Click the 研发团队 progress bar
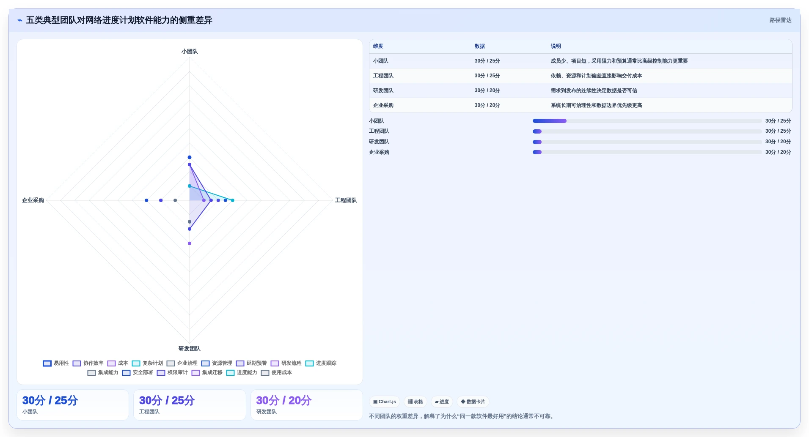809x437 pixels. click(647, 142)
